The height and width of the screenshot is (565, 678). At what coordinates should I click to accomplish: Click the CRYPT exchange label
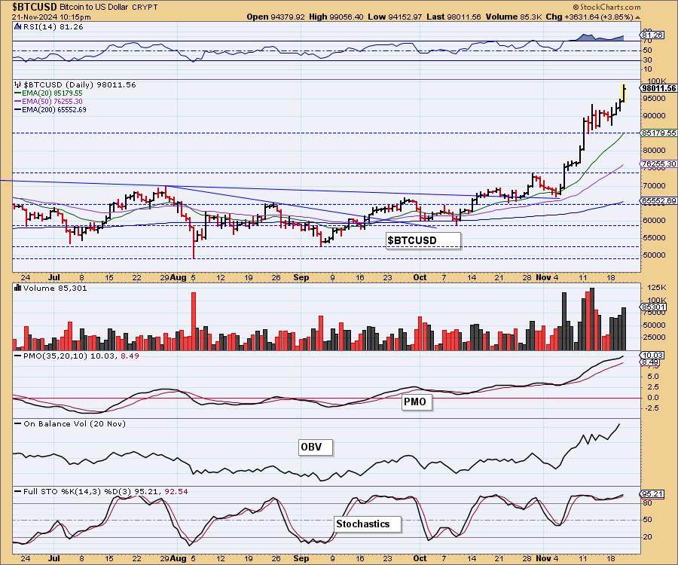coord(144,8)
